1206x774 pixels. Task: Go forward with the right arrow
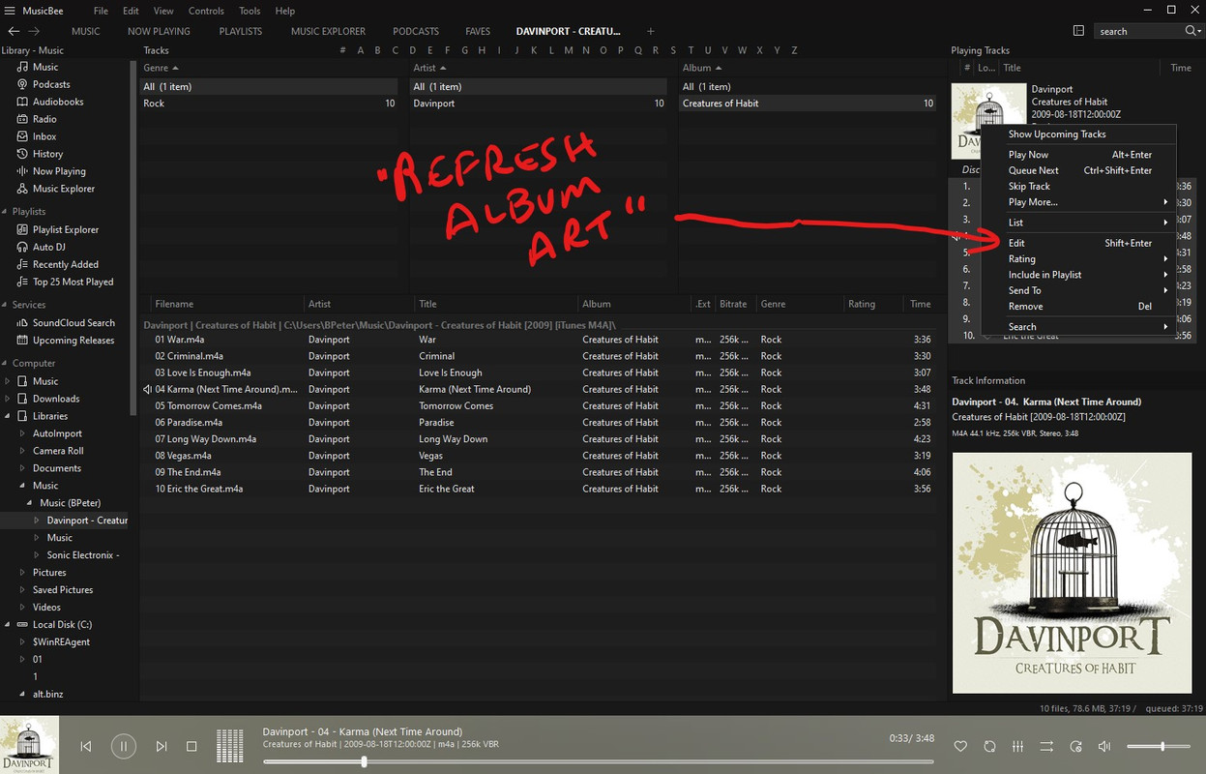tap(34, 31)
